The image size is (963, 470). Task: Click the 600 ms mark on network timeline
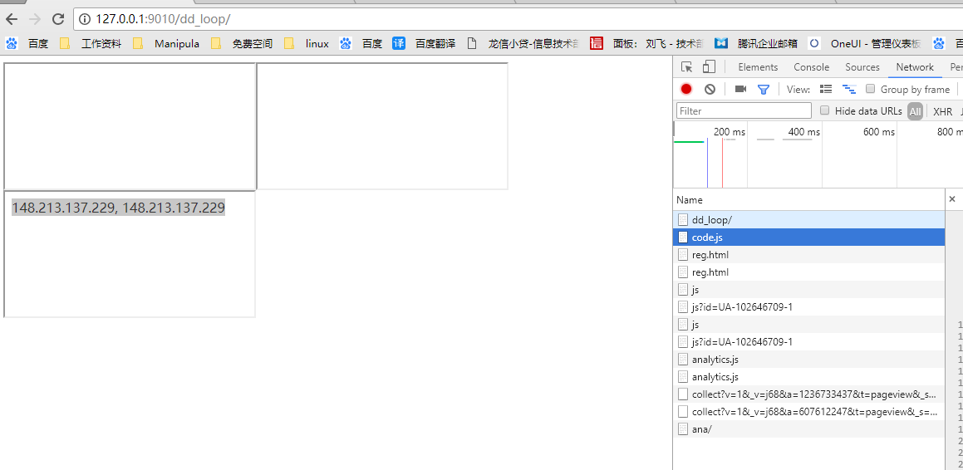click(879, 132)
